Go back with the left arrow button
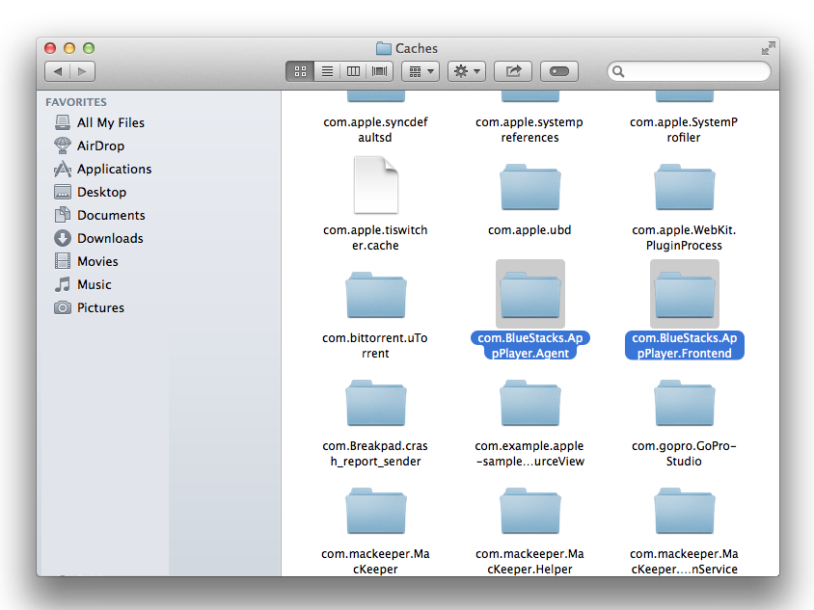Viewport: 814px width, 610px height. (58, 71)
